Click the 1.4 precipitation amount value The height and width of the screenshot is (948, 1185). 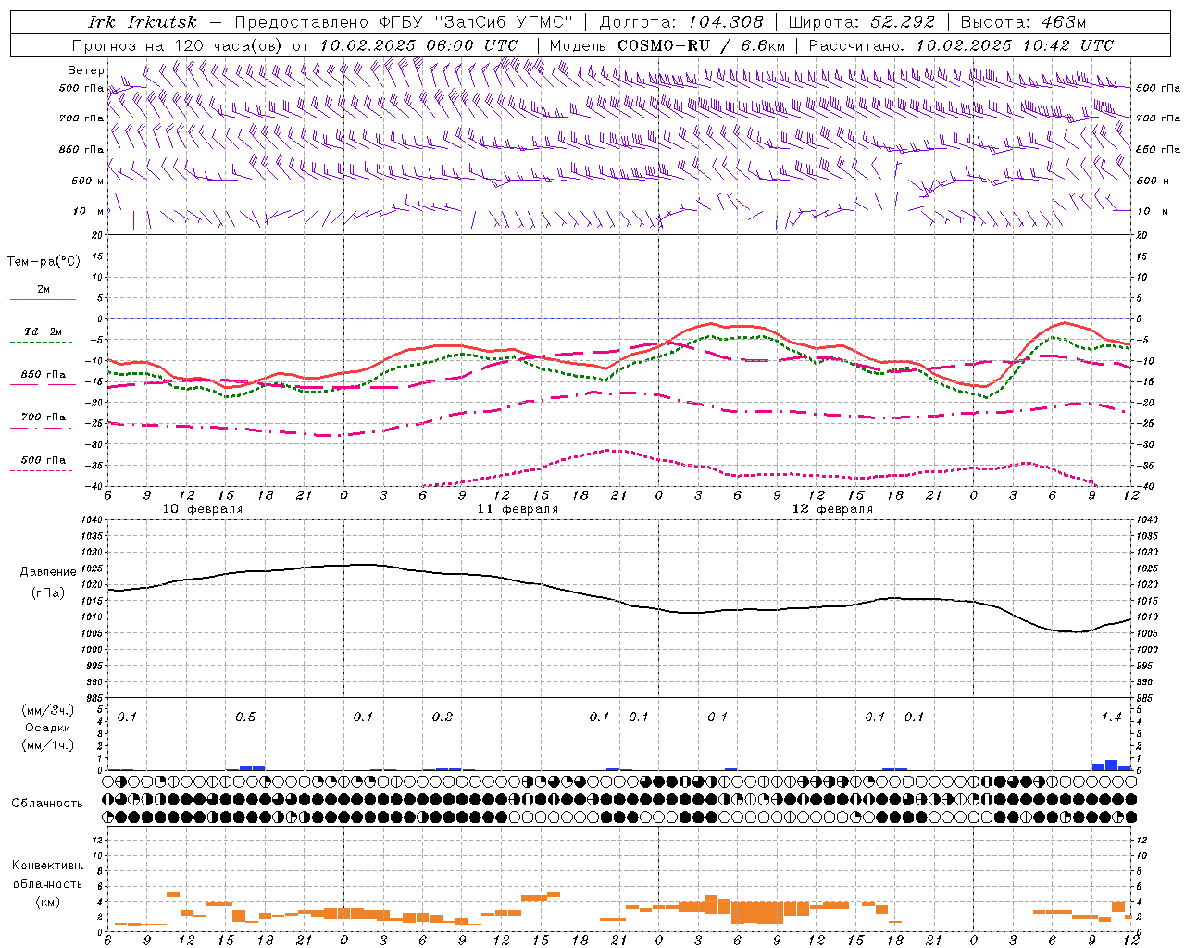[x=1111, y=717]
